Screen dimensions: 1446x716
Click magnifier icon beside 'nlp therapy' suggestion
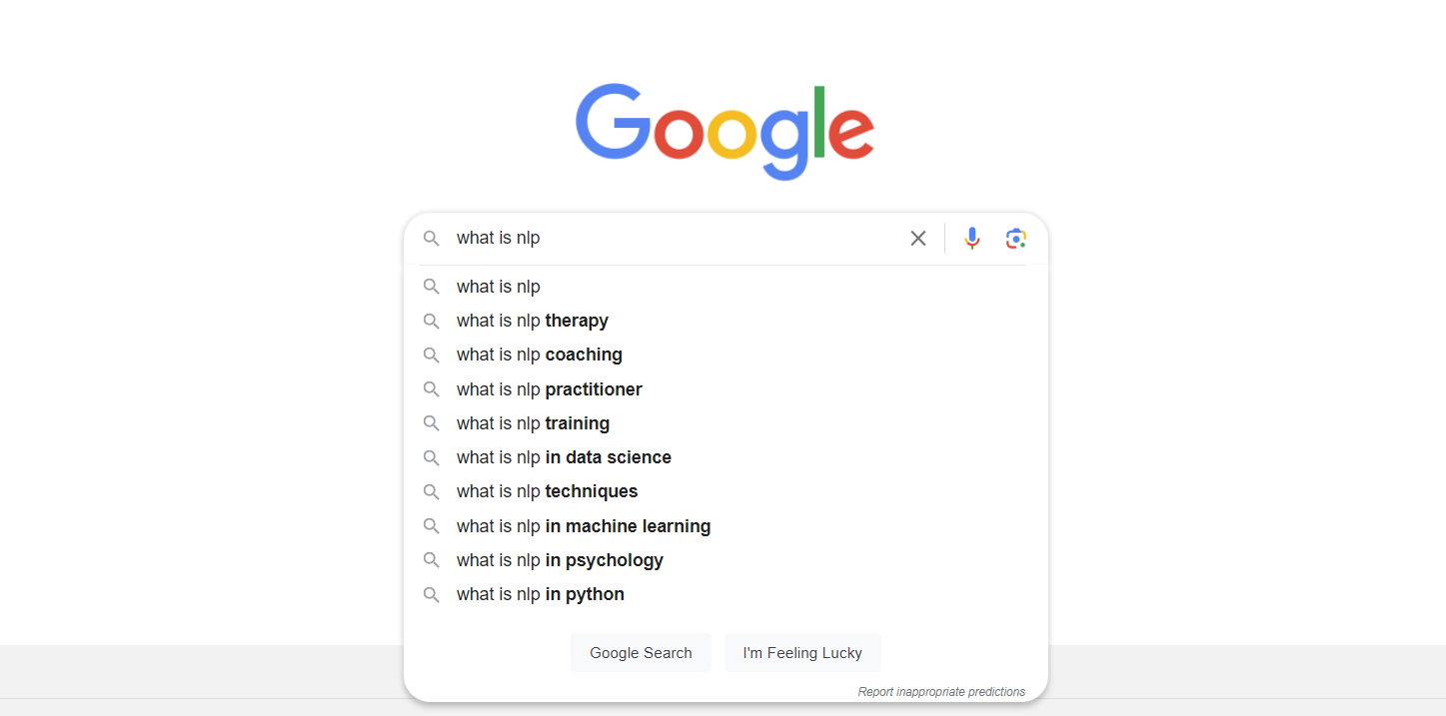tap(431, 321)
